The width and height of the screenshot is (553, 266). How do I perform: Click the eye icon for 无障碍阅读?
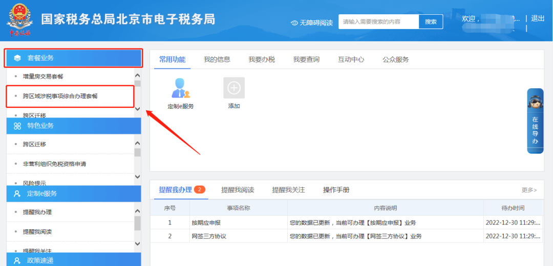(294, 23)
